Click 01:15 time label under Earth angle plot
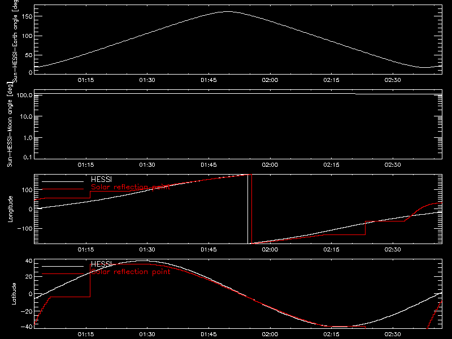 coord(86,80)
